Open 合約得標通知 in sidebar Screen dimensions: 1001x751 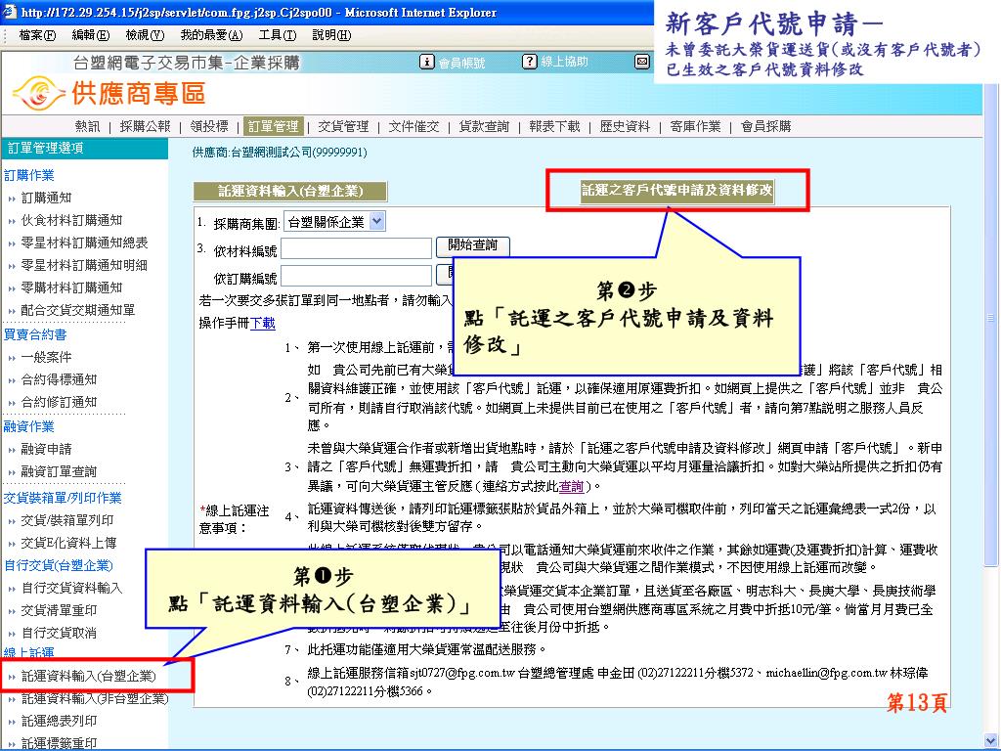tap(59, 380)
